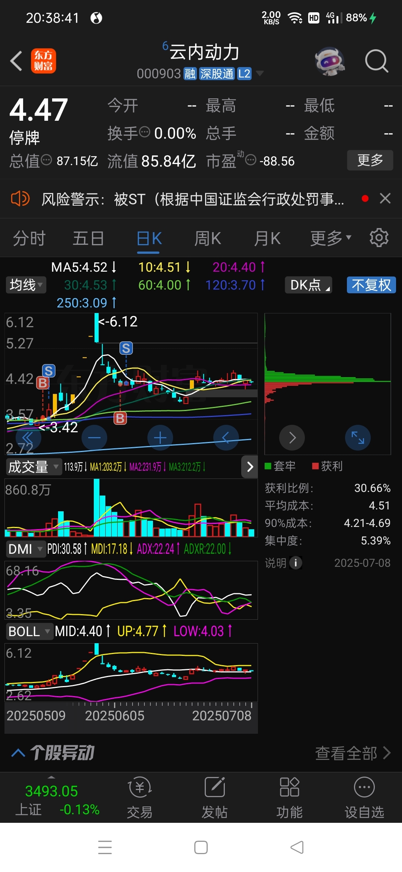The width and height of the screenshot is (402, 872).
Task: Tap the 上证 3493.05 index value
Action: [x=51, y=791]
